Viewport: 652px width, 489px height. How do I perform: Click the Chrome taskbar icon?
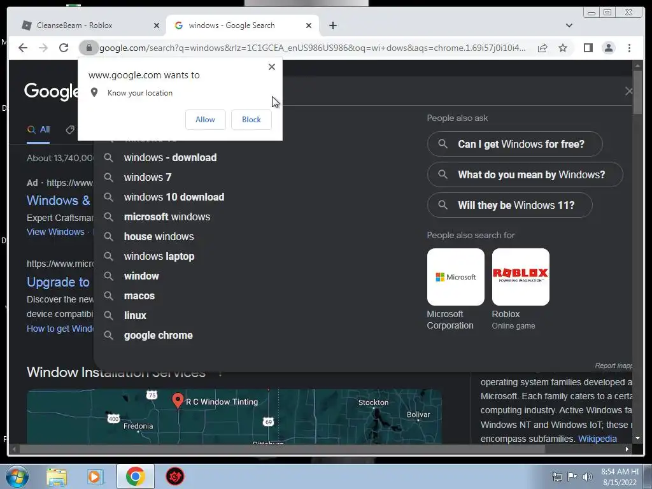click(135, 476)
